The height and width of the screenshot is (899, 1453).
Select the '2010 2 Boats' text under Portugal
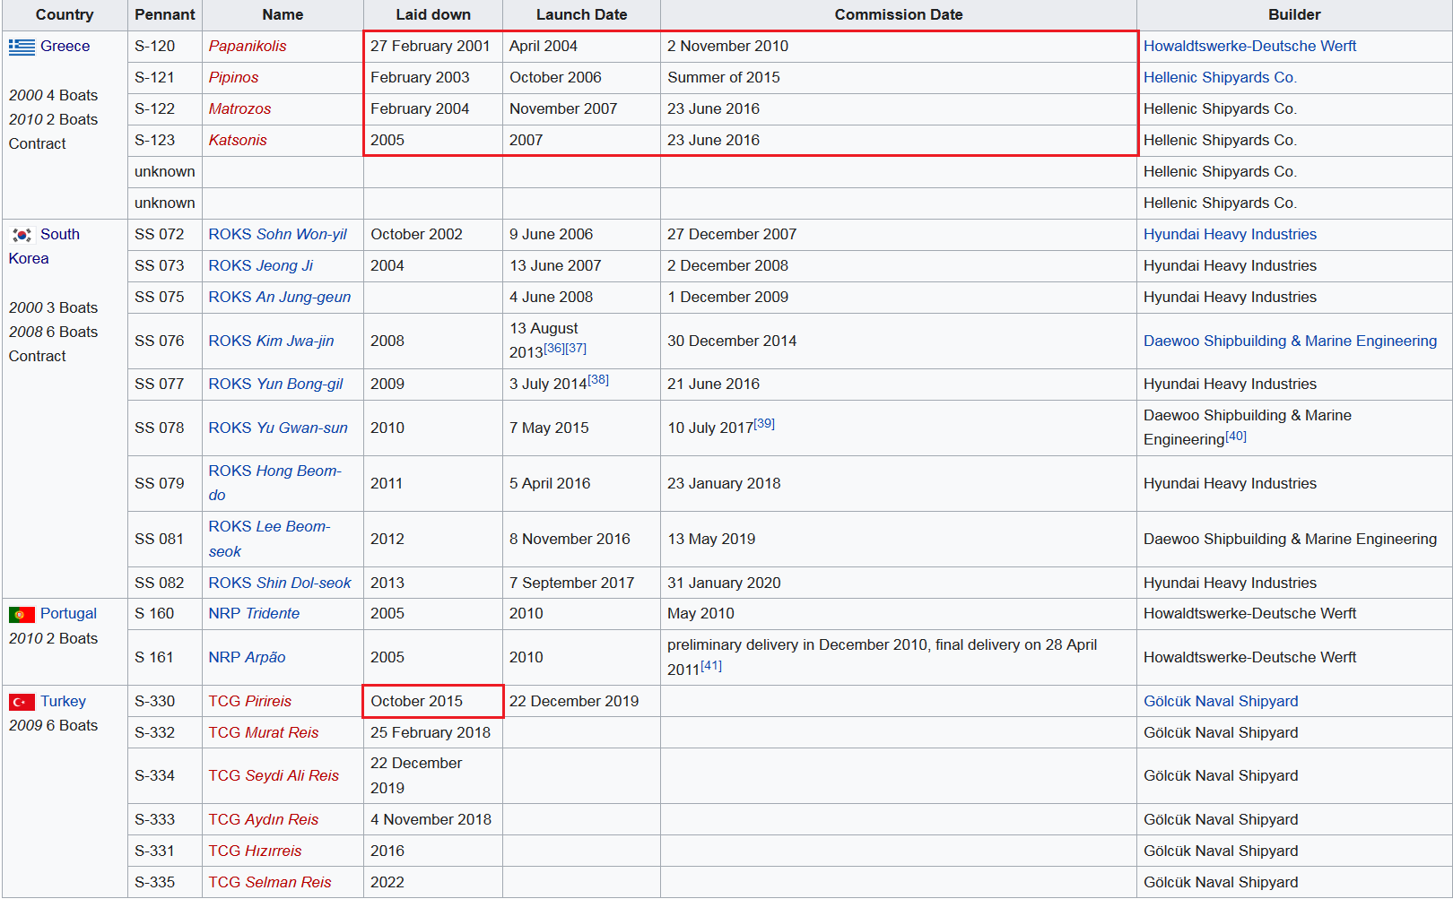pyautogui.click(x=54, y=639)
